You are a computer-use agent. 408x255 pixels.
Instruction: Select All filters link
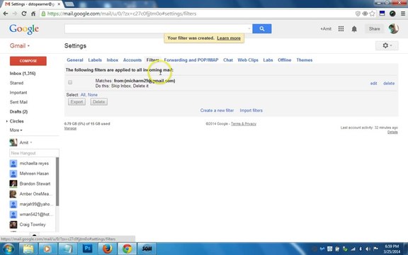83,95
